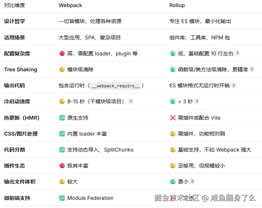Viewport: 262px width, 208px height.
Task: Click text 需插件或配合 Vite
Action: point(199,118)
